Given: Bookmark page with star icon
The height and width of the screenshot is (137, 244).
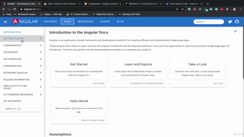Looking at the screenshot, I should [x=182, y=9].
